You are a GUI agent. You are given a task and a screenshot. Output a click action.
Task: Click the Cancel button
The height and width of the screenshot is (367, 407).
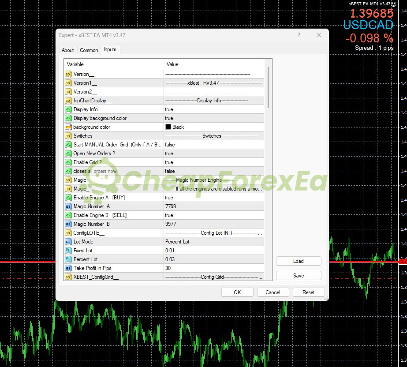point(273,292)
